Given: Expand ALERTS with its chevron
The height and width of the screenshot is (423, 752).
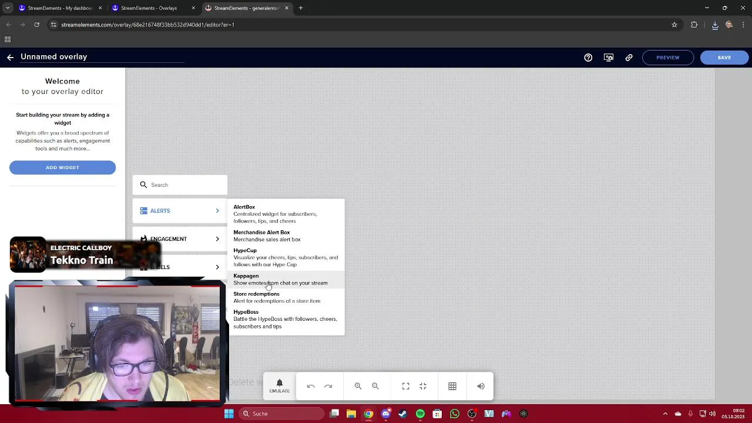Looking at the screenshot, I should 217,210.
